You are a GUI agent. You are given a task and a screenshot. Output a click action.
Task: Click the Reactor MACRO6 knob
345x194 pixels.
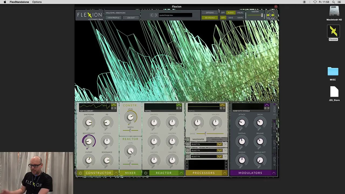pos(172,160)
